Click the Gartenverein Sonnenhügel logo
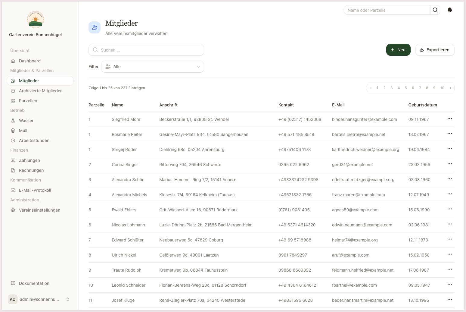 [x=36, y=20]
